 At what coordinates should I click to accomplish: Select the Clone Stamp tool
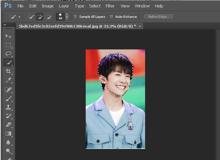[8, 107]
